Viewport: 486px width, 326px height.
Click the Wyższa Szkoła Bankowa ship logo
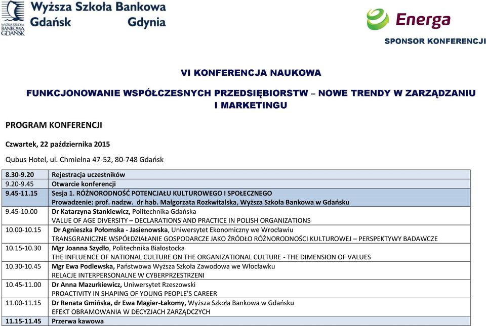click(x=13, y=18)
